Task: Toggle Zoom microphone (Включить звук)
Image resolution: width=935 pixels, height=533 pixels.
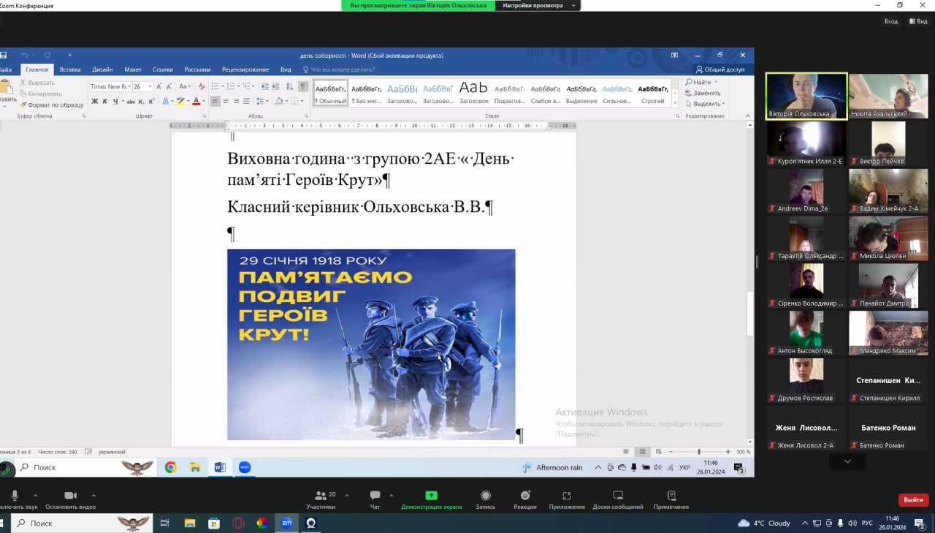Action: (x=15, y=500)
